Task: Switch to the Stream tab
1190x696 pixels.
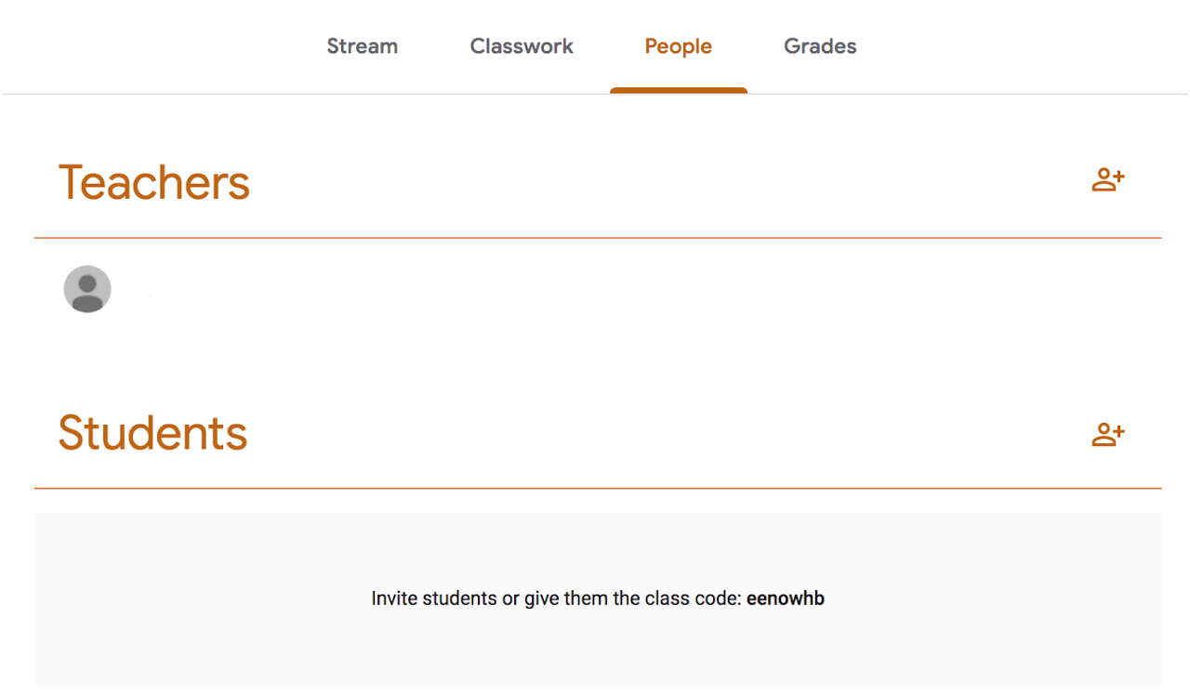Action: 362,46
